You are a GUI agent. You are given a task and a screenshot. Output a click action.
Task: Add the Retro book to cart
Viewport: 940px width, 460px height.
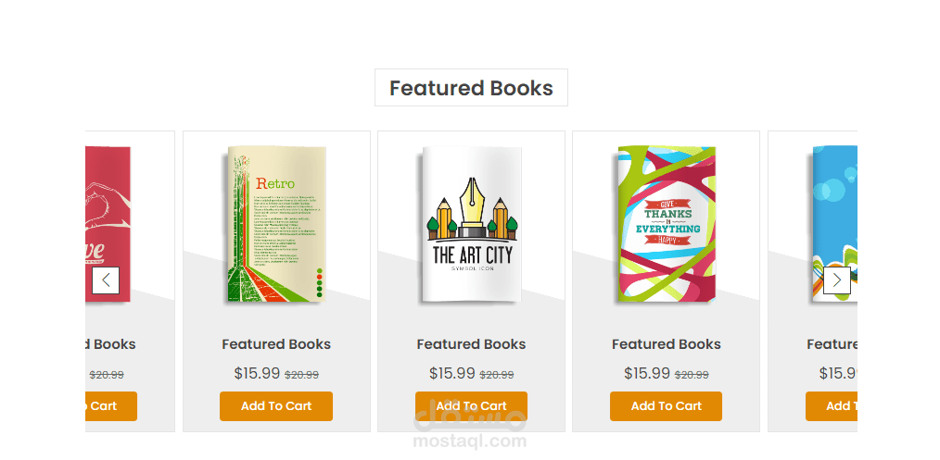click(276, 405)
